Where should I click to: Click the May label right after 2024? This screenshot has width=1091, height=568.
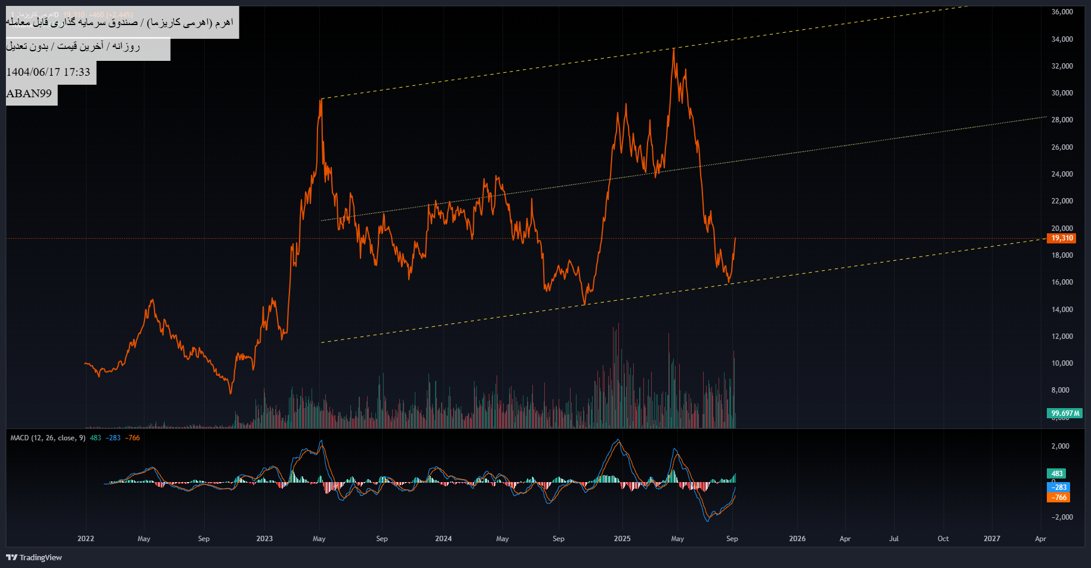tap(503, 539)
